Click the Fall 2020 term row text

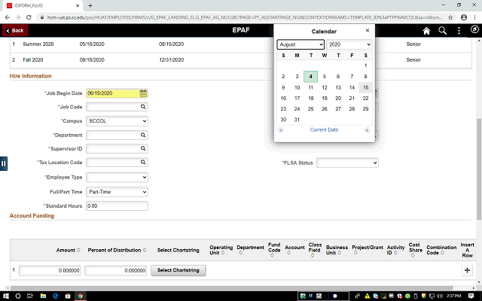pyautogui.click(x=33, y=60)
